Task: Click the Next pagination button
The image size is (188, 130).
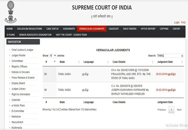Action: point(179,110)
